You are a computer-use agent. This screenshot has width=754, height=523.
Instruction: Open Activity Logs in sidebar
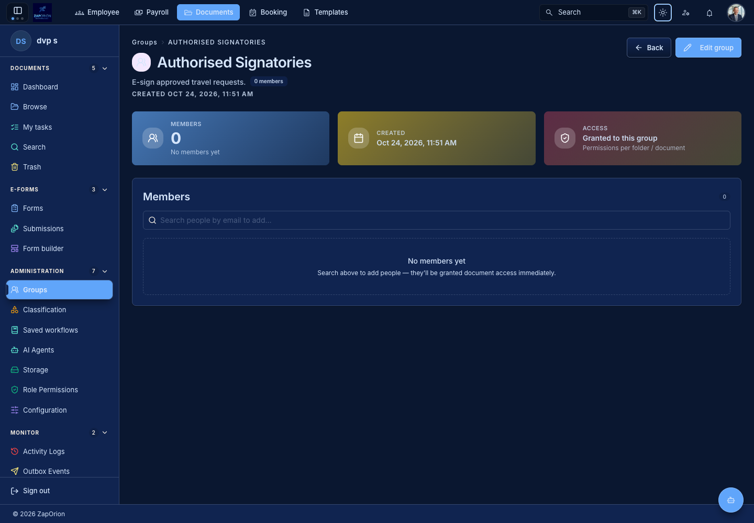coord(60,451)
